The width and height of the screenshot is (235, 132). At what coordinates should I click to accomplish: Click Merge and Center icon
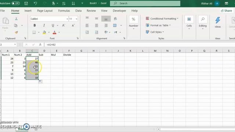(x=115, y=25)
